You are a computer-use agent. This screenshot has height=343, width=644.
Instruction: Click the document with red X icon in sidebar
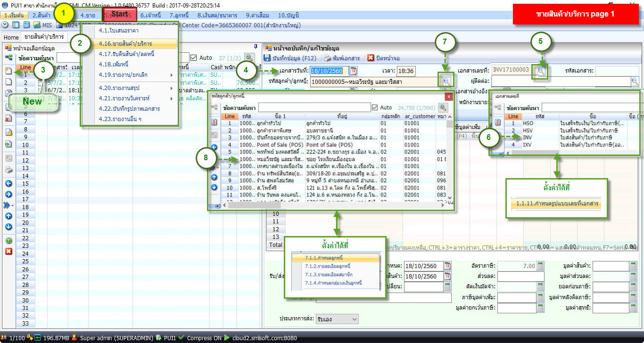coord(8,118)
